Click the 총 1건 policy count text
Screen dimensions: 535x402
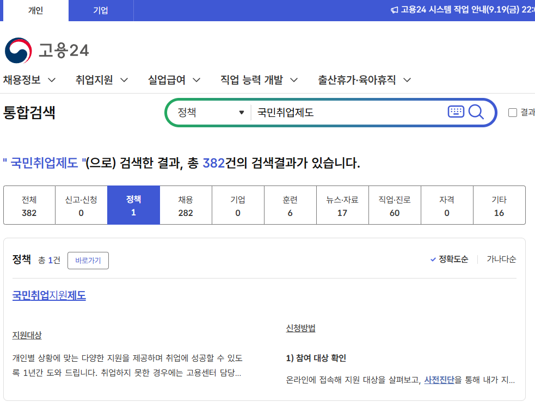click(49, 260)
